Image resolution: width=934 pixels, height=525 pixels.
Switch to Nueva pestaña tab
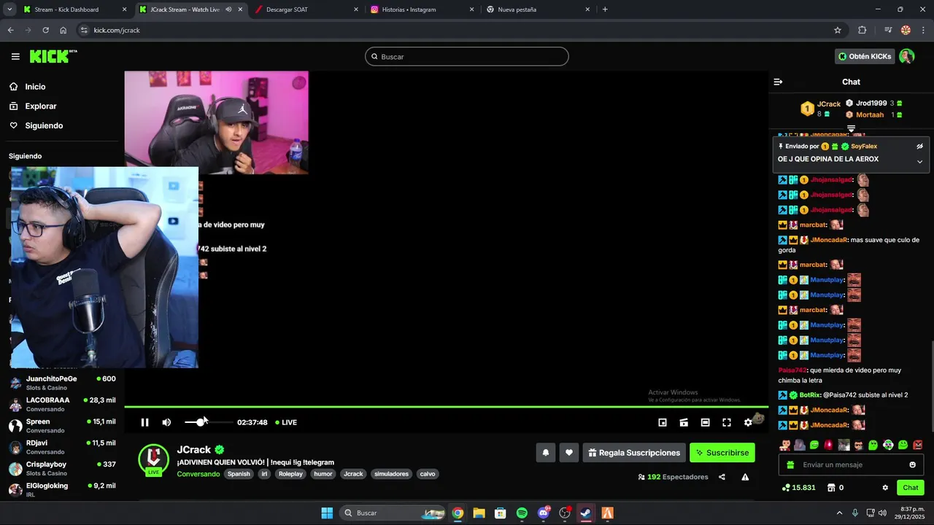[x=538, y=9]
